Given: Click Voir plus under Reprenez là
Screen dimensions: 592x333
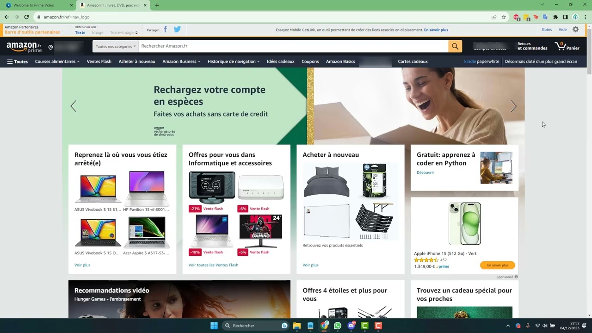Looking at the screenshot, I should pos(82,265).
